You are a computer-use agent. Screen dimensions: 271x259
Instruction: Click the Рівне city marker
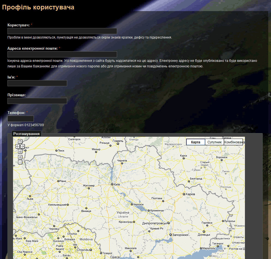click(x=58, y=181)
